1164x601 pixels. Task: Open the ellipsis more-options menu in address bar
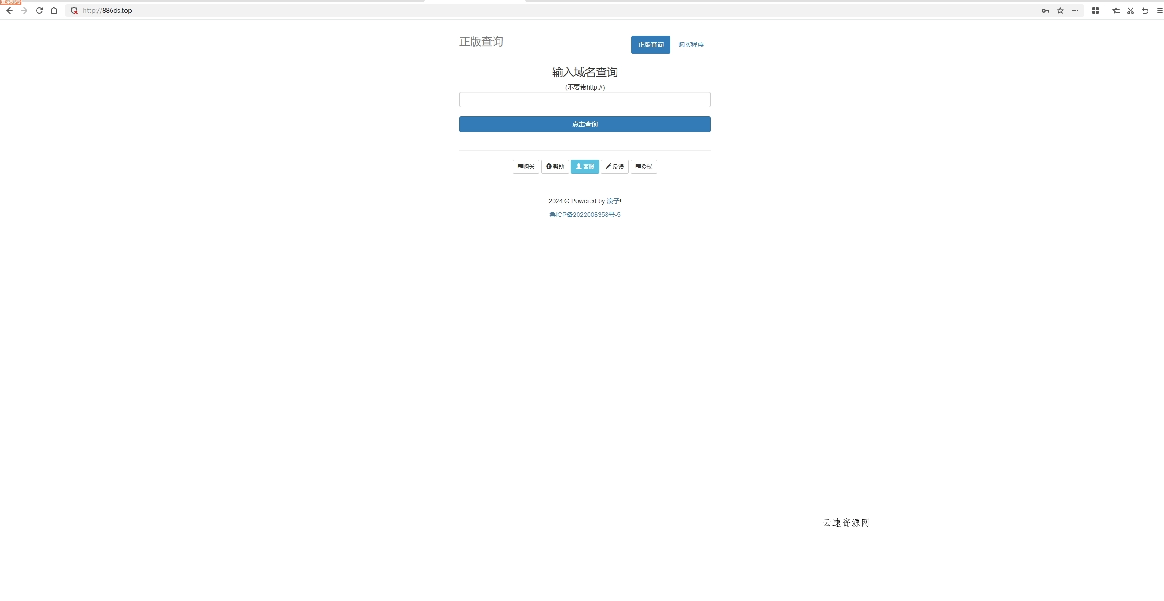coord(1074,10)
